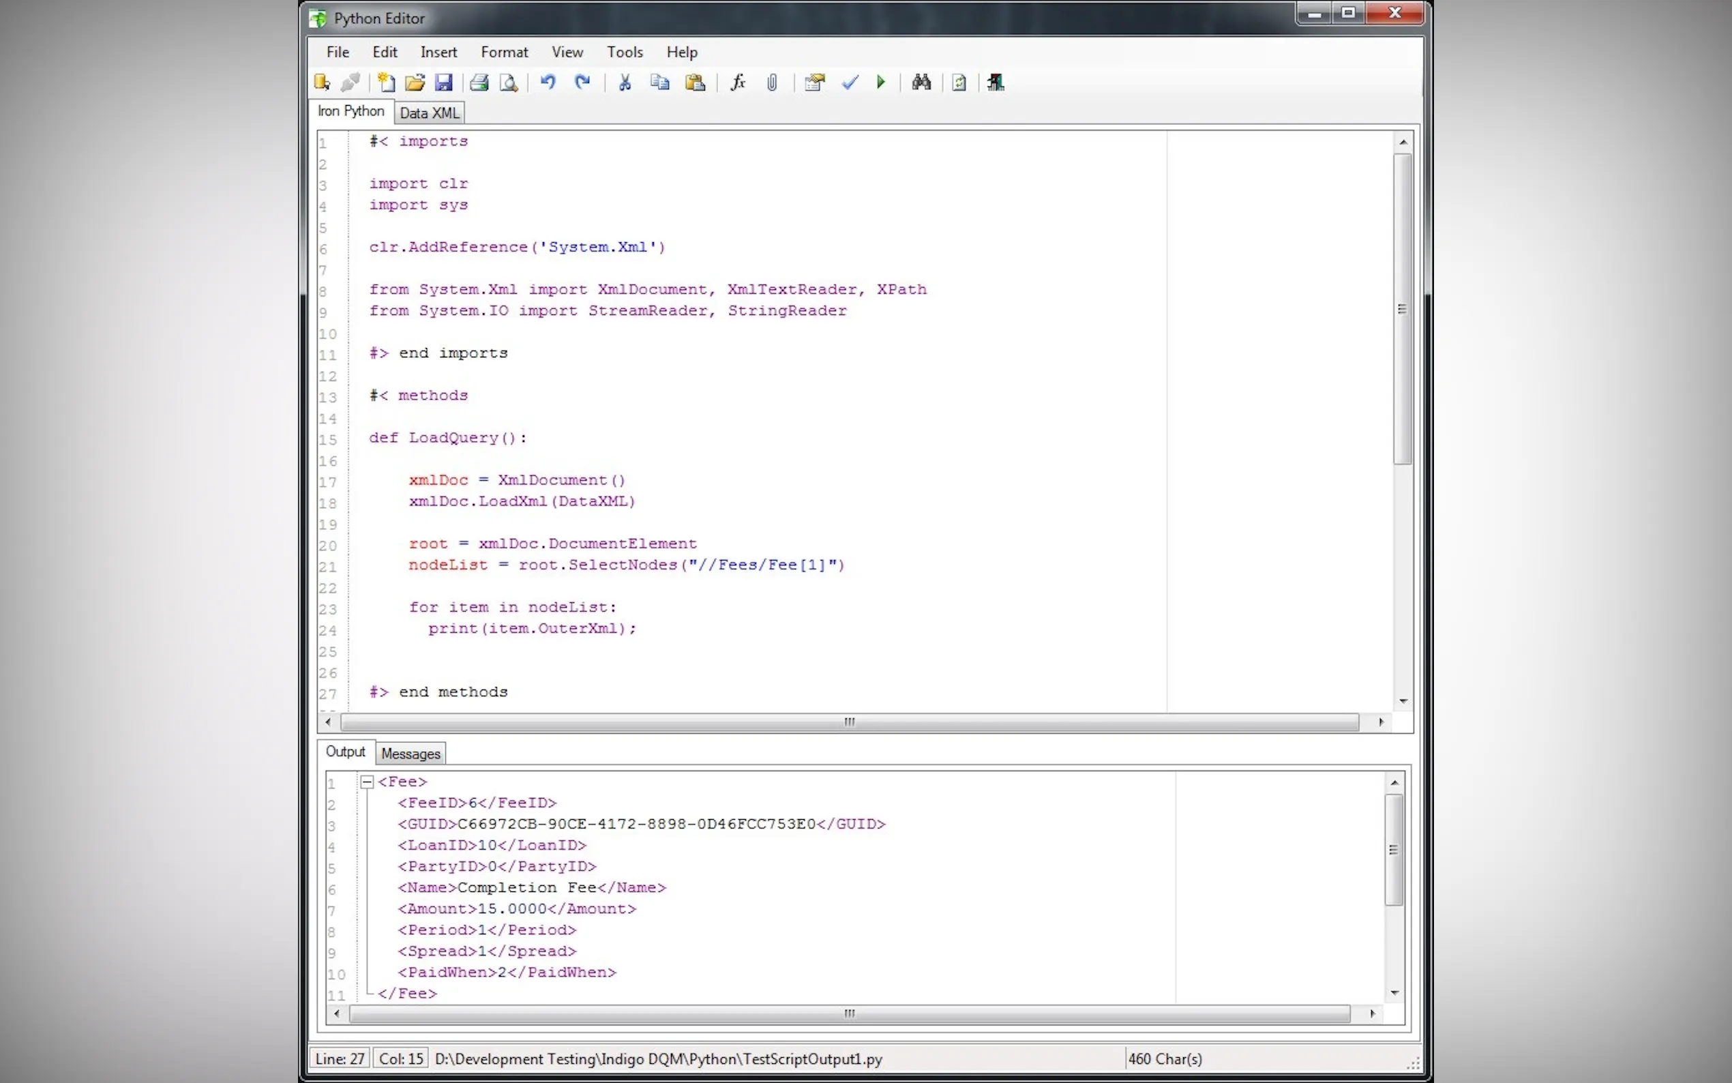This screenshot has width=1732, height=1083.
Task: Click the Undo arrow icon
Action: [548, 83]
